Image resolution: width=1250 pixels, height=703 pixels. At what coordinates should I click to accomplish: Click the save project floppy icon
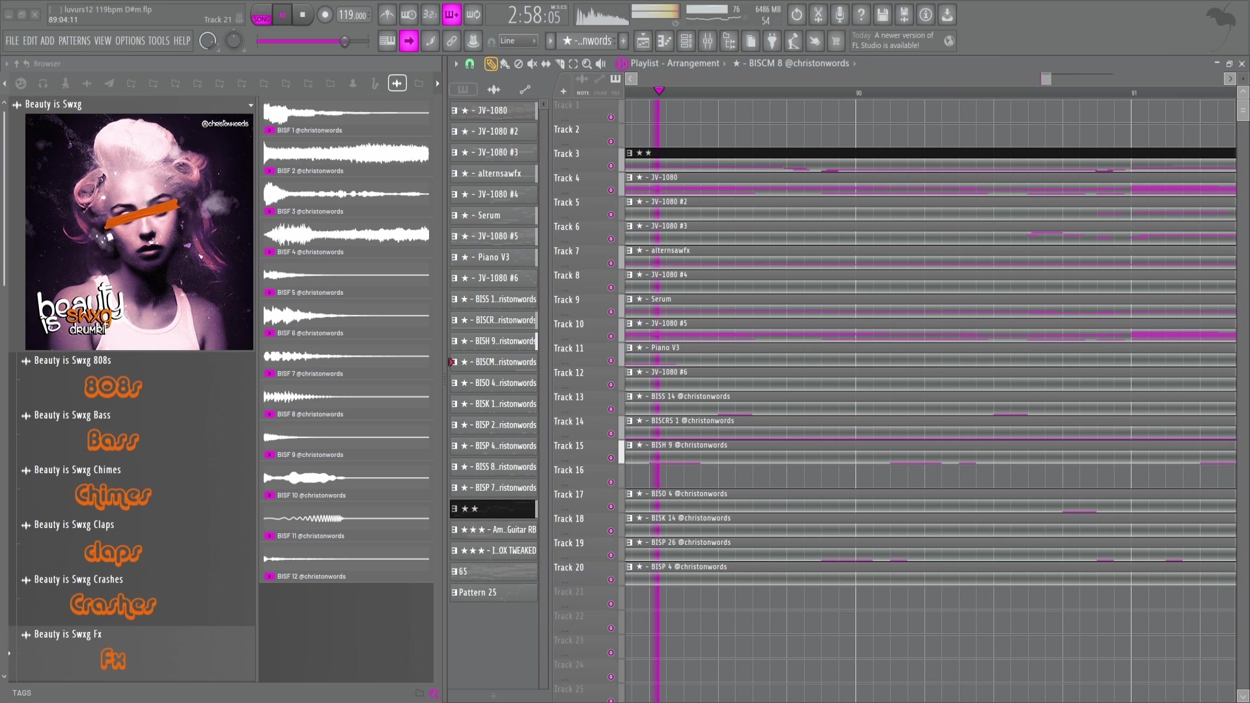coord(883,14)
